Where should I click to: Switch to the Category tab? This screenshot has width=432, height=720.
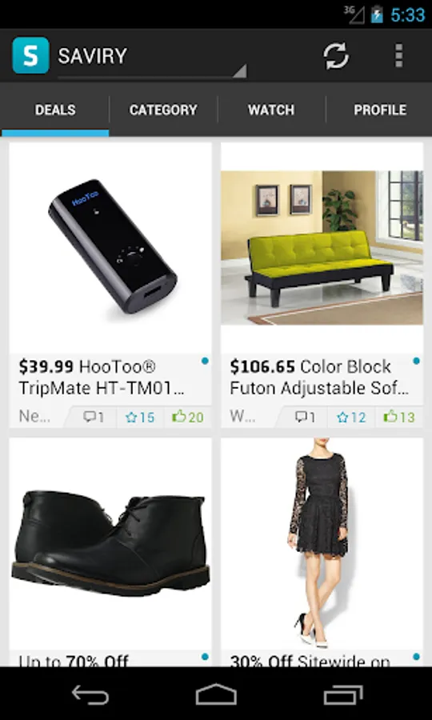pyautogui.click(x=163, y=110)
